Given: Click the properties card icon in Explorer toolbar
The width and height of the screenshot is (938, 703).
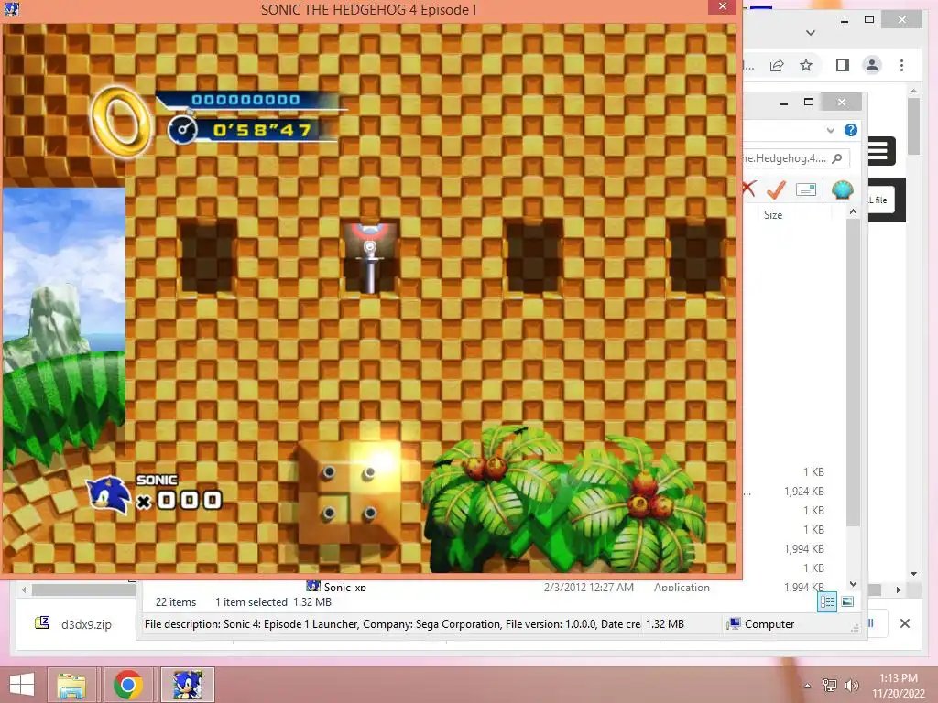Looking at the screenshot, I should [x=806, y=190].
